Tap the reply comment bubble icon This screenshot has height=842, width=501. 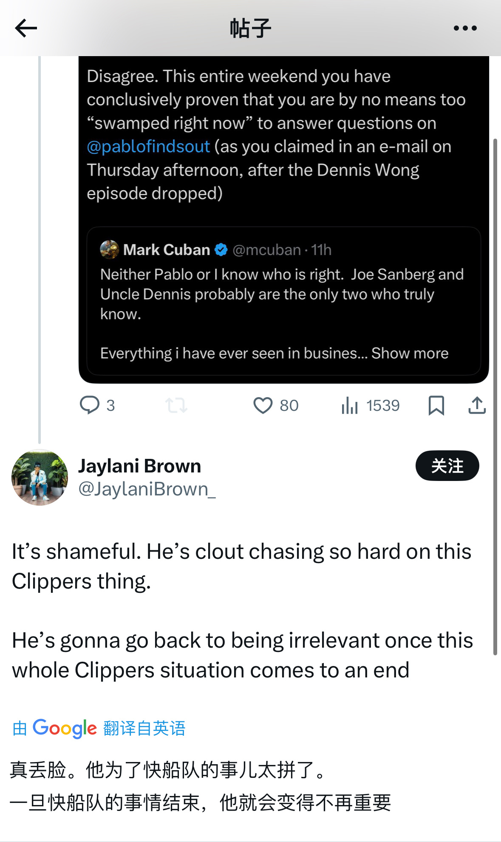90,405
